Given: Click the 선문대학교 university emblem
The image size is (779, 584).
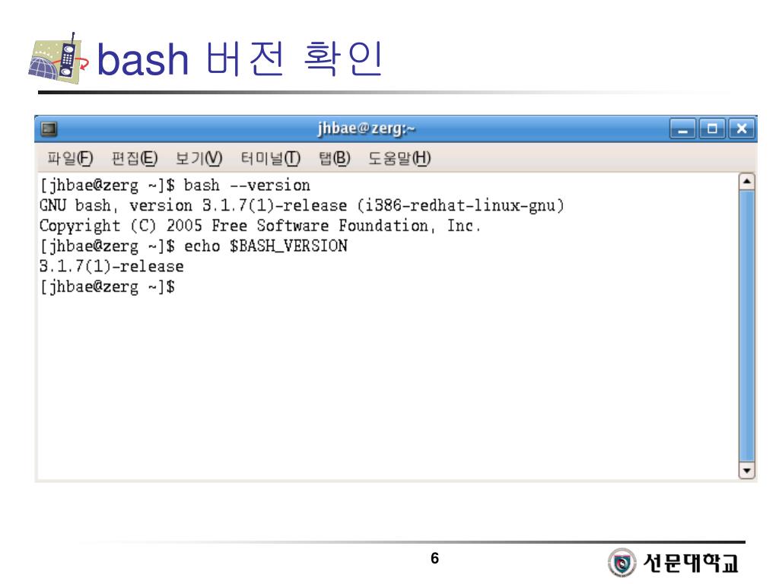Looking at the screenshot, I should click(x=622, y=563).
